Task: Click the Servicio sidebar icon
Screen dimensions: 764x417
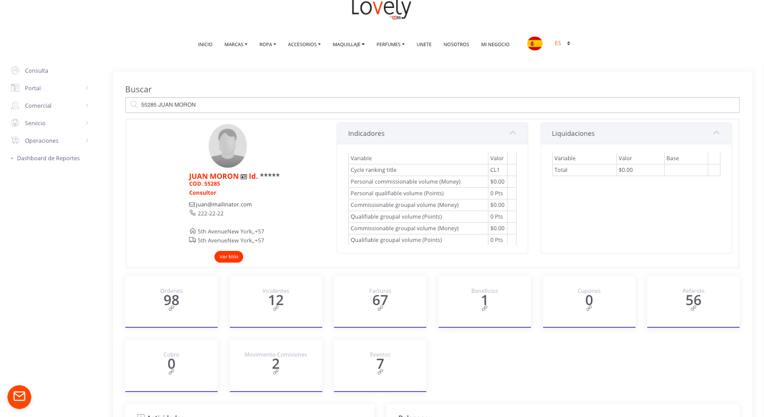Action: coord(15,123)
